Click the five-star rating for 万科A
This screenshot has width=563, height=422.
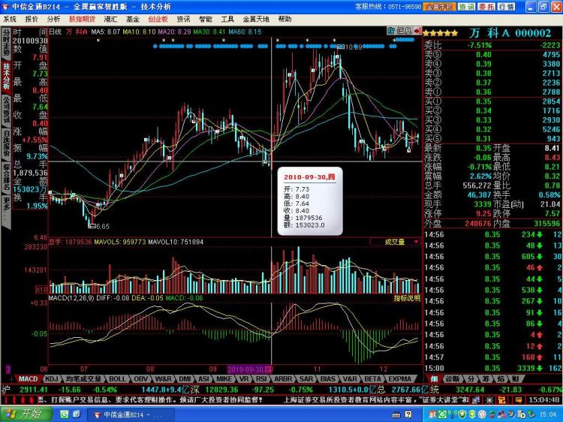tap(441, 33)
